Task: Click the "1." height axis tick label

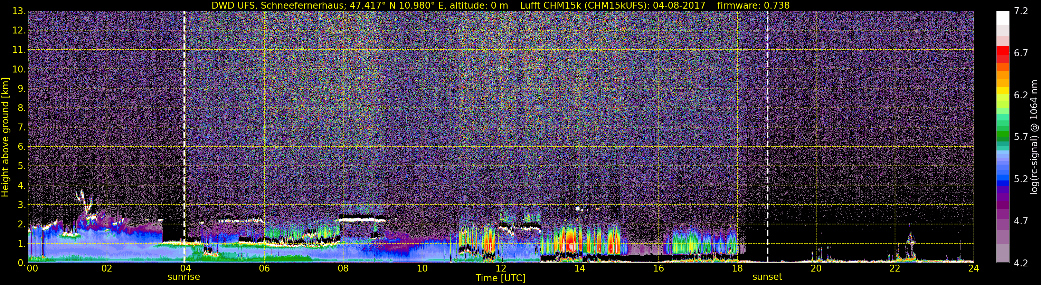Action: (x=21, y=243)
